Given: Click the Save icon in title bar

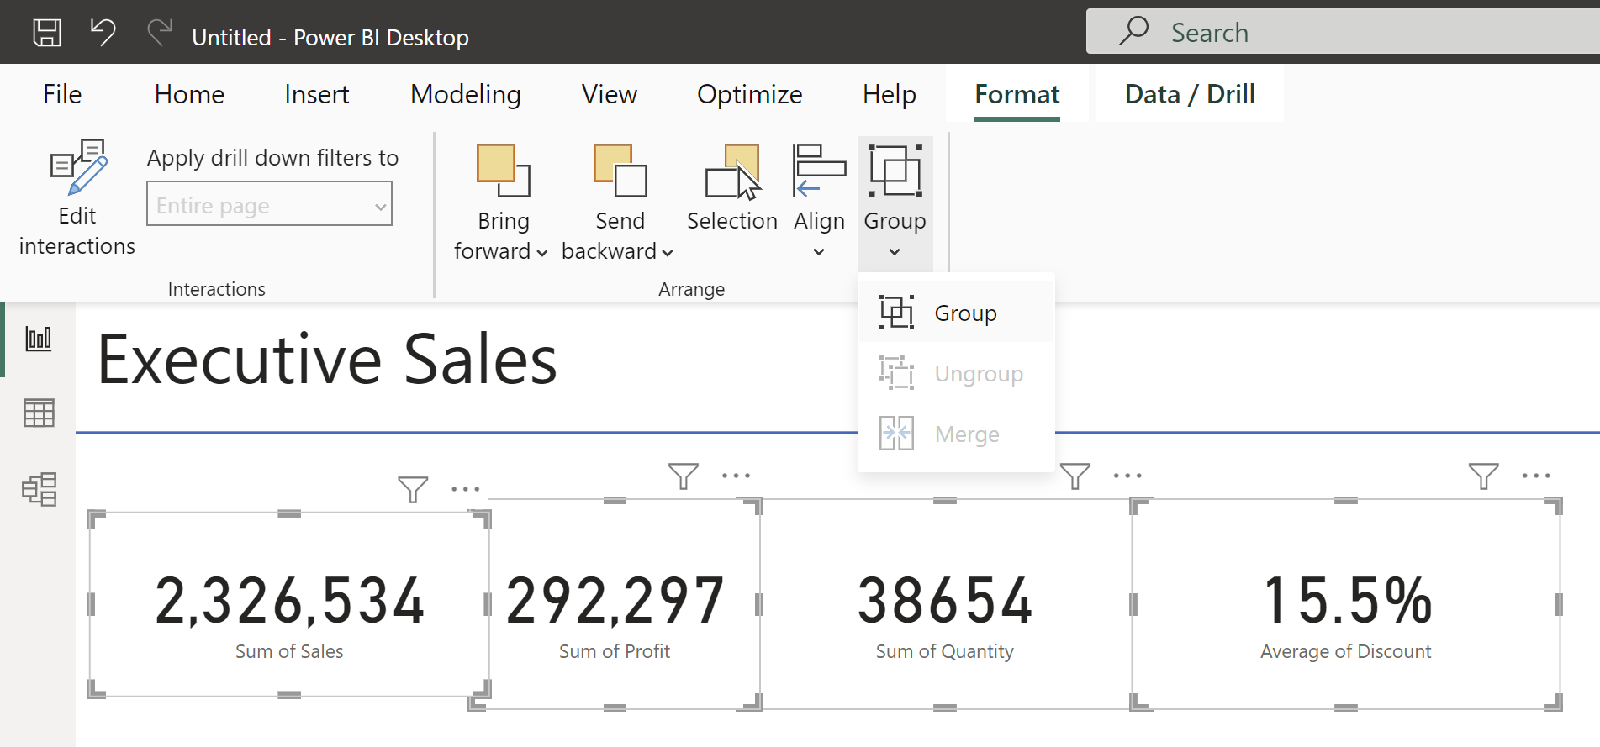Looking at the screenshot, I should [x=47, y=34].
